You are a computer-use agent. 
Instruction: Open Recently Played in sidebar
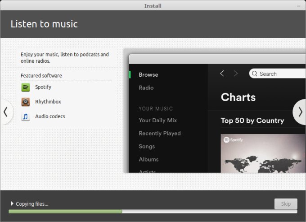(160, 133)
